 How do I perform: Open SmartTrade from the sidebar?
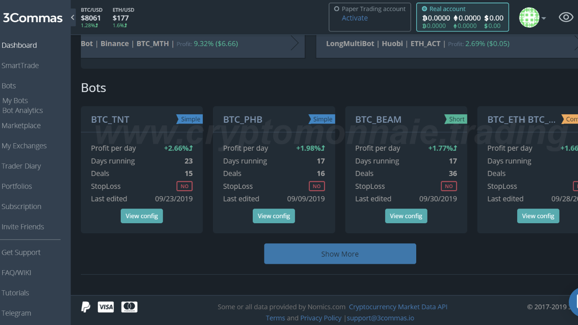point(20,65)
